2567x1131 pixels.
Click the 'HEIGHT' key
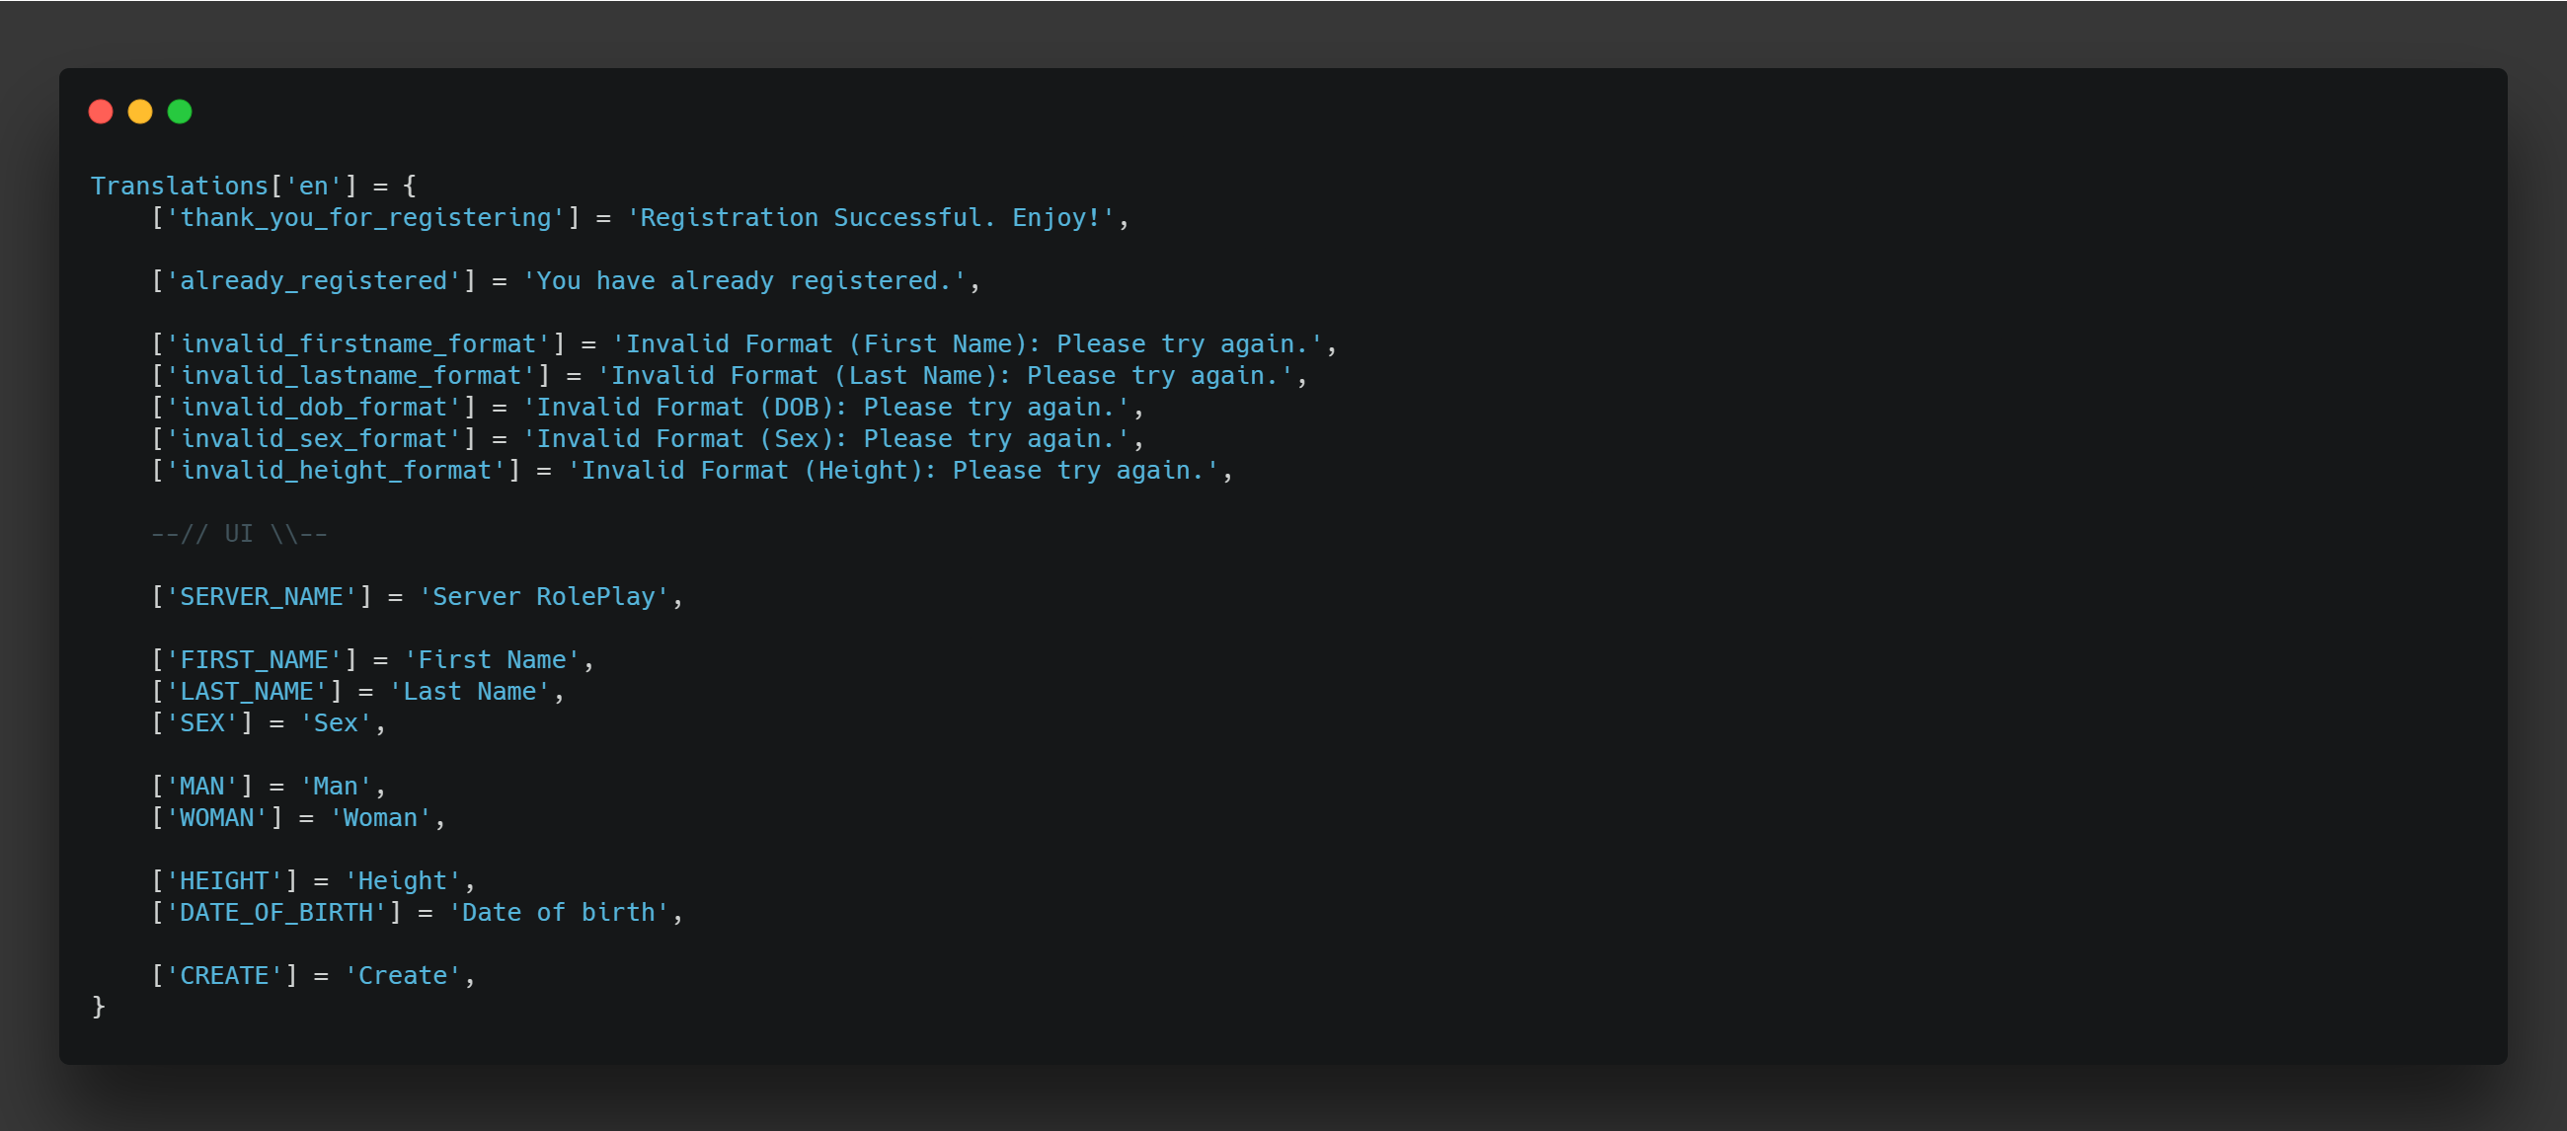click(x=224, y=882)
